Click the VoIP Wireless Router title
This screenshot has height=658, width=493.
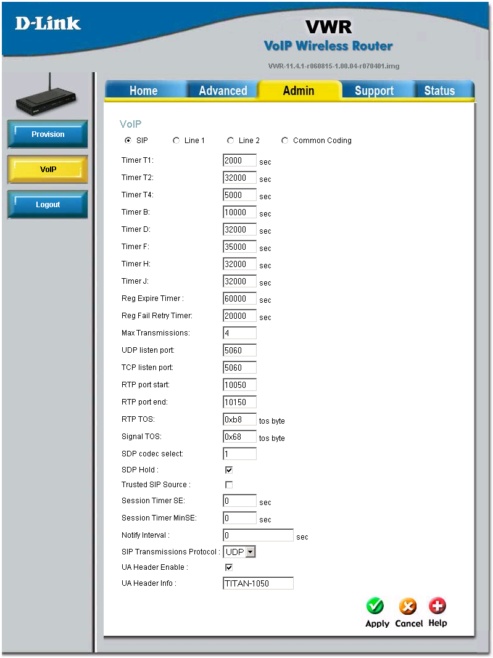coord(328,46)
